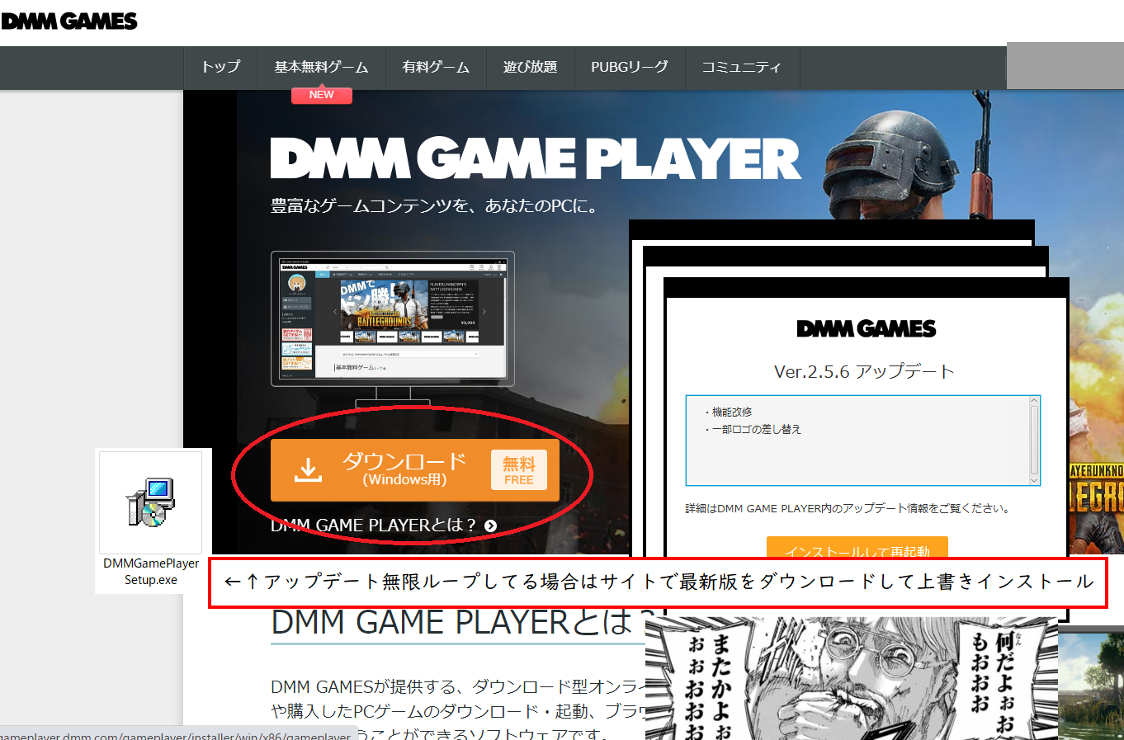Click the orange ダウンロード (Windows用) button
The width and height of the screenshot is (1124, 740).
click(415, 470)
